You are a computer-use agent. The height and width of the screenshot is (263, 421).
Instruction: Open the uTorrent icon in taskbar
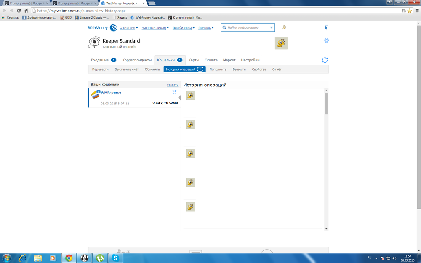pos(100,258)
